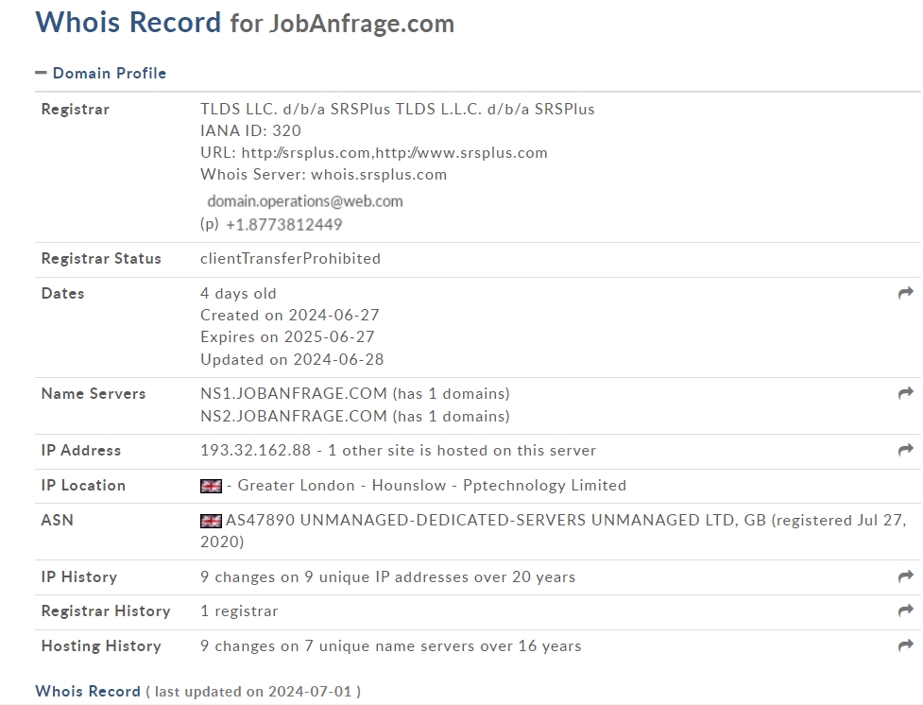Select the Created on 2024-06-27 date
This screenshot has height=705, width=923.
coord(290,315)
